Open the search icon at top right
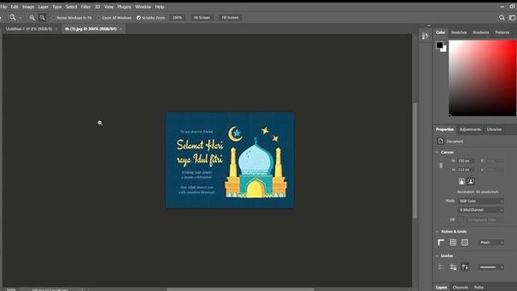This screenshot has width=517, height=291. tap(502, 18)
